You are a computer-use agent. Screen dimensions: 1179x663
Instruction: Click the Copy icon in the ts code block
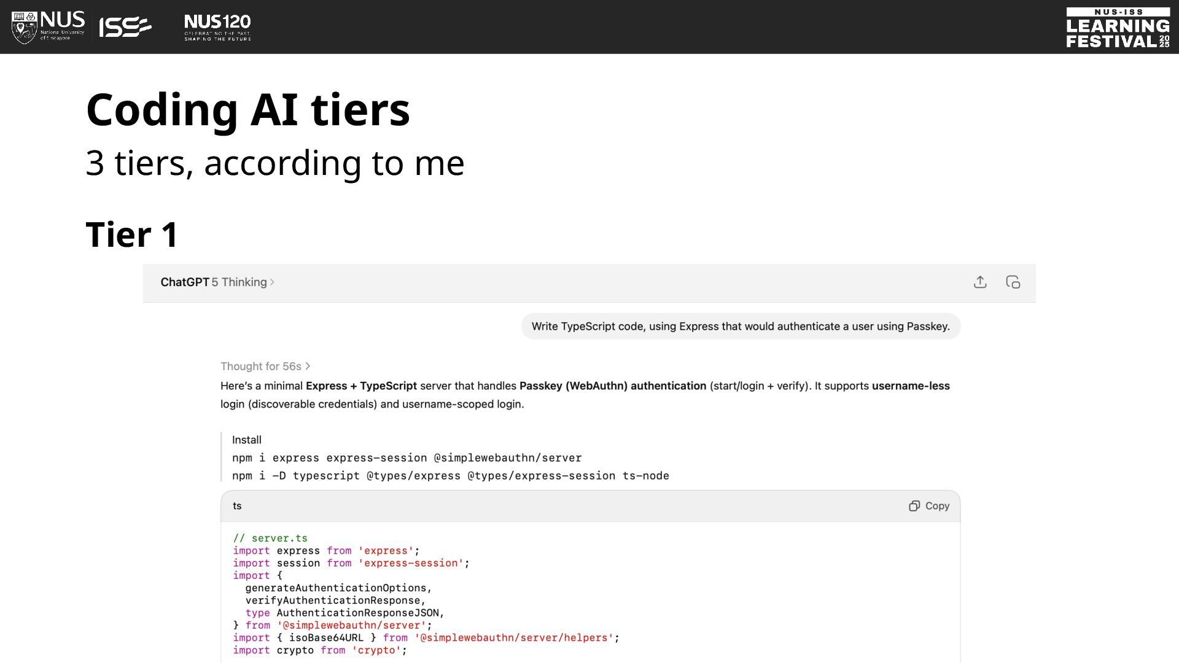[914, 506]
